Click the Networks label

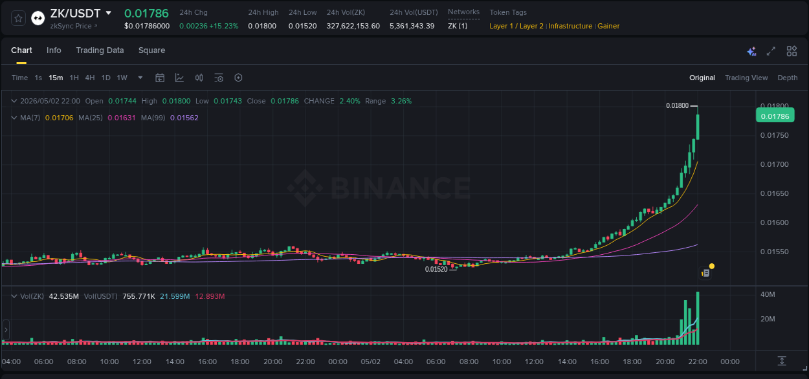click(x=463, y=12)
